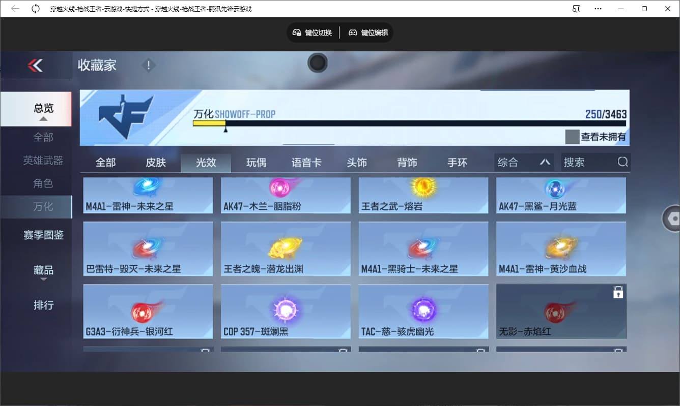Collapse the 综合 sorting dropdown

pyautogui.click(x=546, y=162)
